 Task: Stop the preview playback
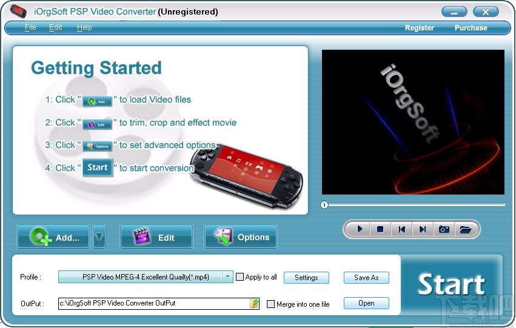[380, 229]
